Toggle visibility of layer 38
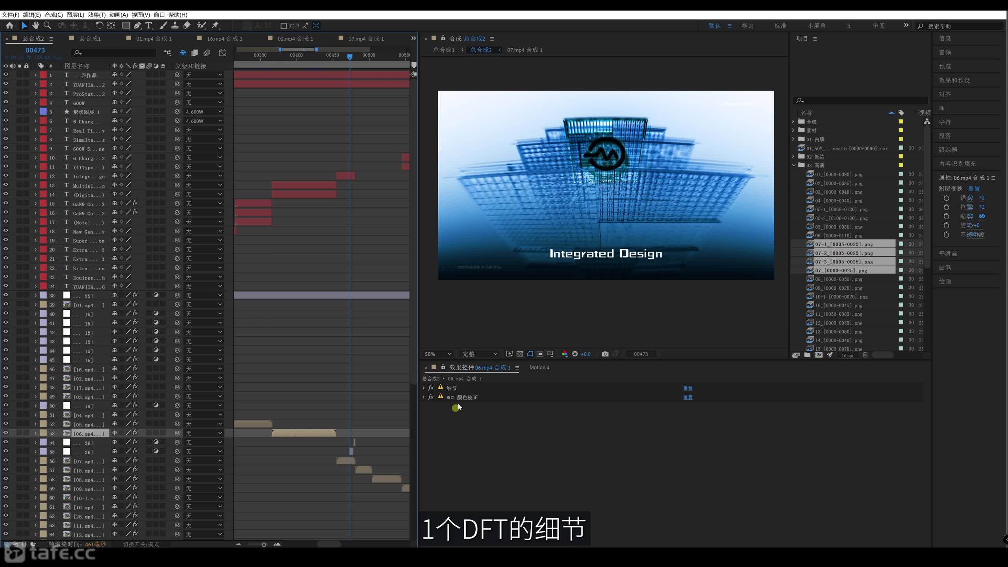 6,295
